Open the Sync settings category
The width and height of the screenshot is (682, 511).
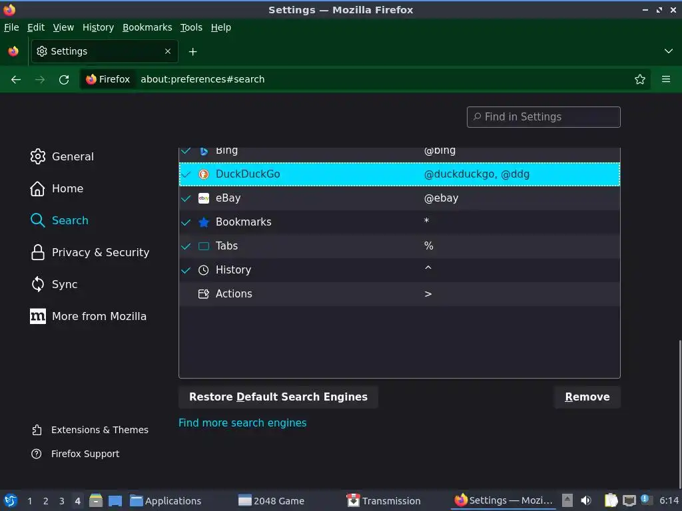coord(54,284)
